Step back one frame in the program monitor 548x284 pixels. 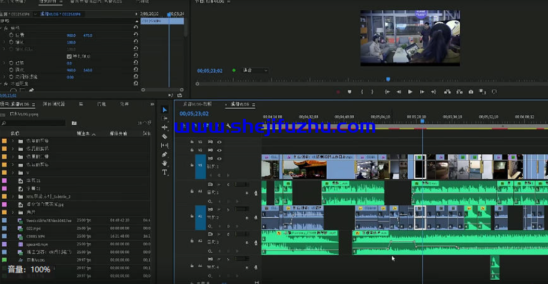(x=399, y=92)
